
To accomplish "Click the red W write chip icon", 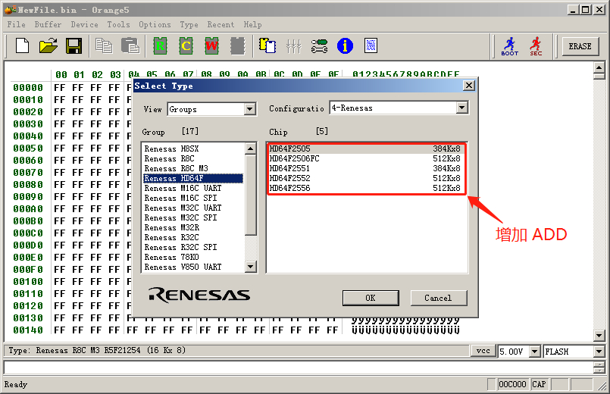I will point(211,46).
